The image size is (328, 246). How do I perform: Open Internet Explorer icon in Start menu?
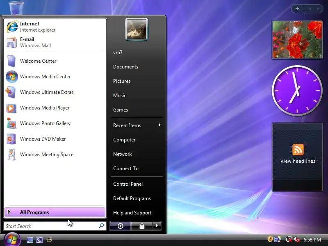[12, 27]
